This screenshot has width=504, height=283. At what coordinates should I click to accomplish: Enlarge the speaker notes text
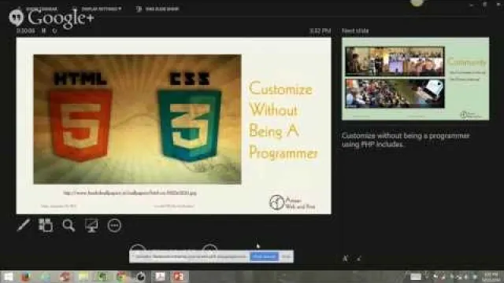pos(345,259)
